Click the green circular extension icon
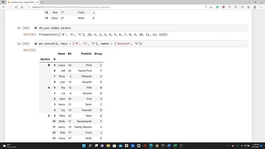 [x=217, y=7]
